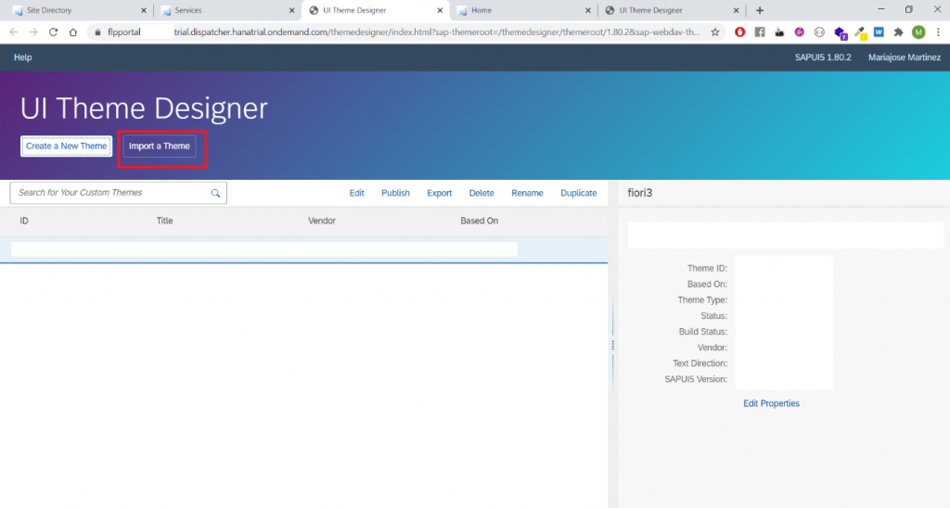Focus the Search for Your Custom Themes field
Screen dimensions: 950x508
coord(118,193)
